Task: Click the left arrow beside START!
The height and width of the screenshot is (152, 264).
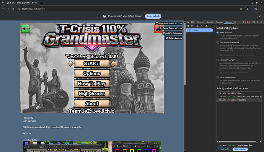Action: [x=70, y=63]
